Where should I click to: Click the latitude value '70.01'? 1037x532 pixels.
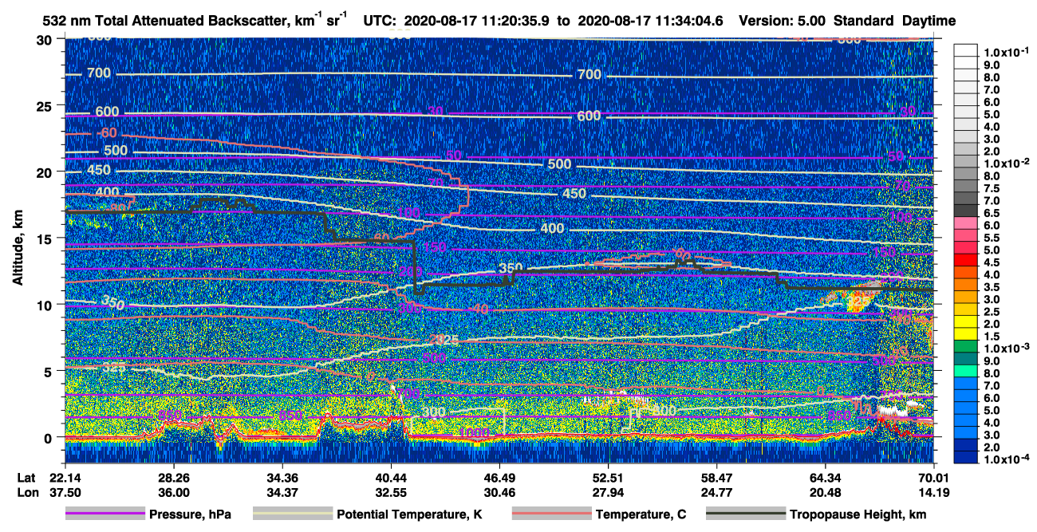tap(934, 477)
